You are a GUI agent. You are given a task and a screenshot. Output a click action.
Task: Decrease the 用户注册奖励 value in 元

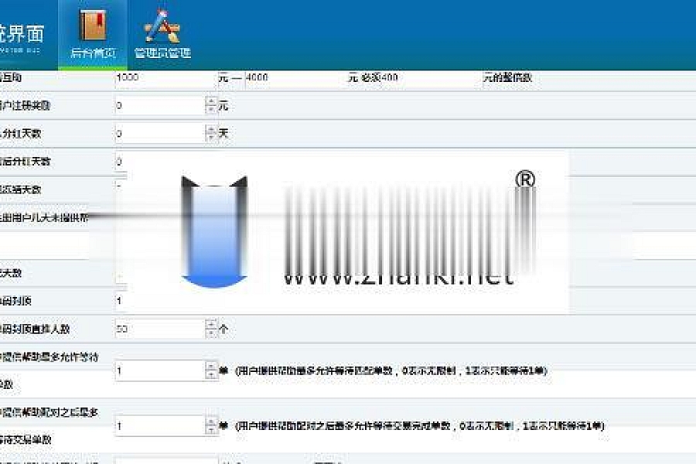point(211,110)
